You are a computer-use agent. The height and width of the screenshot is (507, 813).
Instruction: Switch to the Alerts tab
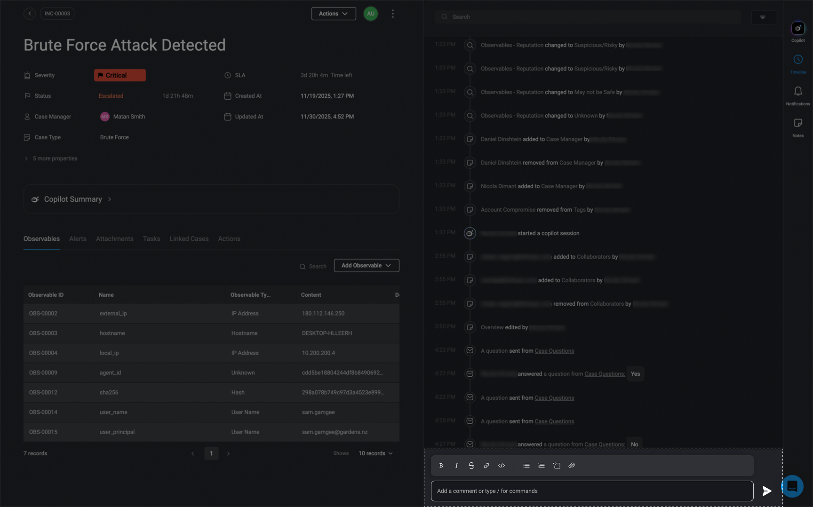click(78, 239)
